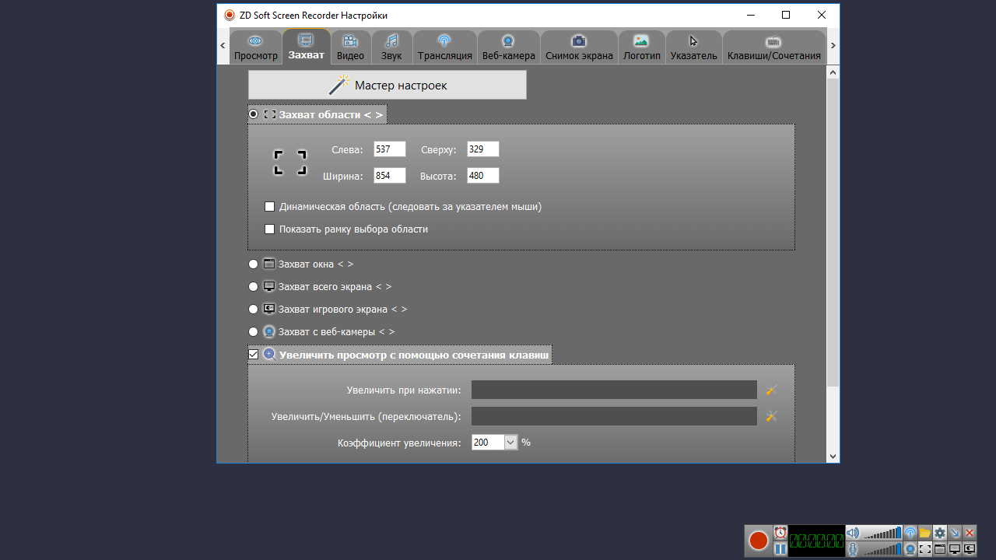
Task: Select Захват с веб-камеры option
Action: (254, 332)
